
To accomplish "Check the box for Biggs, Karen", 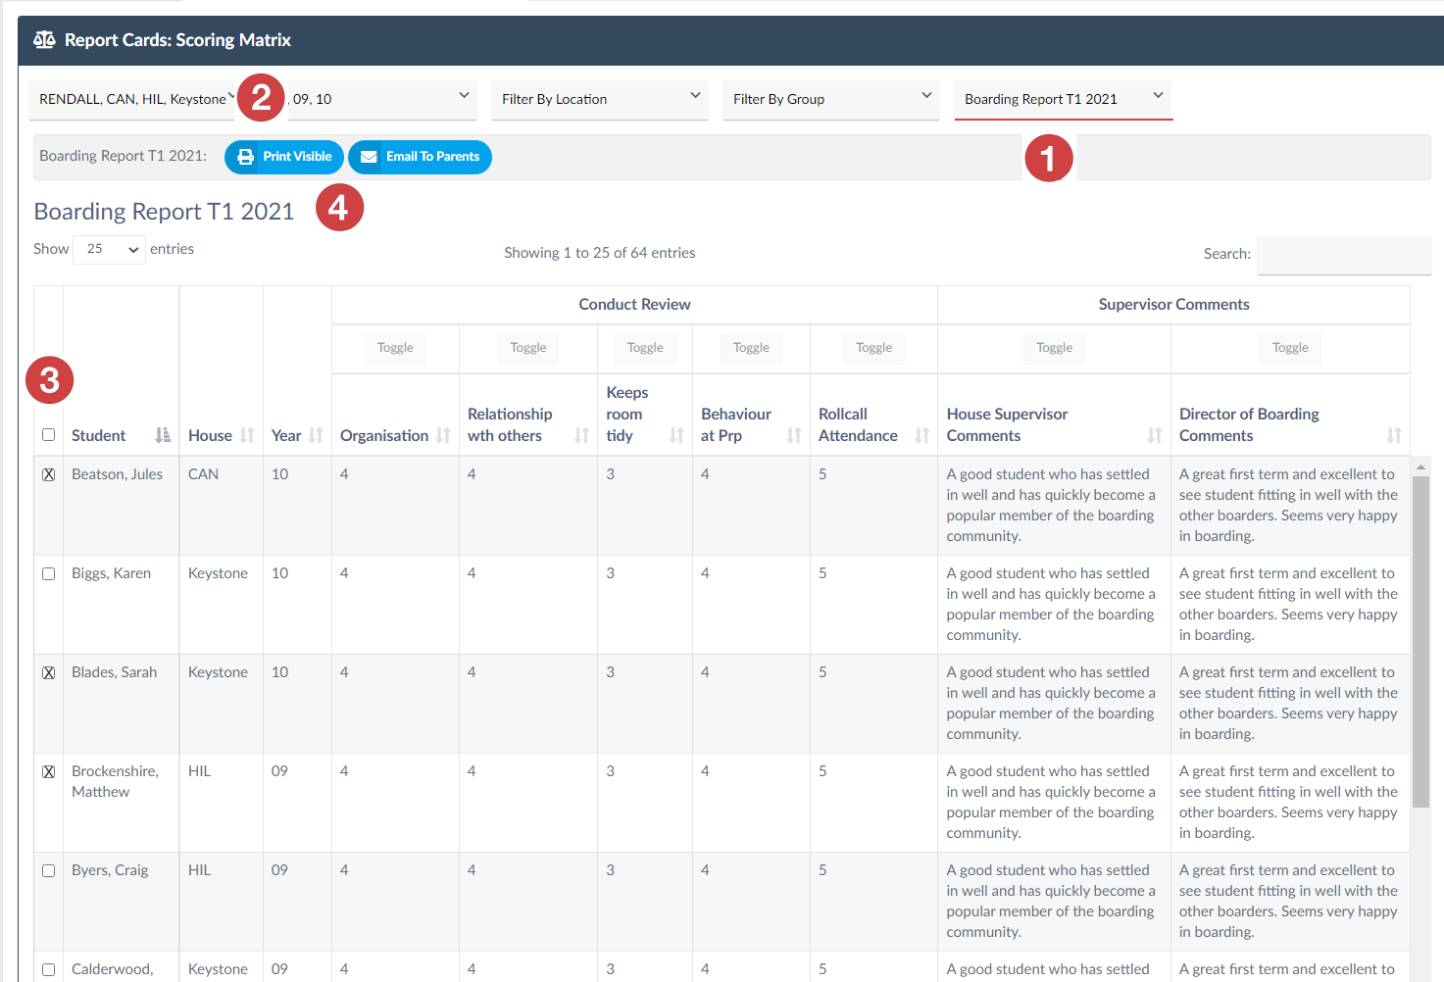I will point(48,573).
